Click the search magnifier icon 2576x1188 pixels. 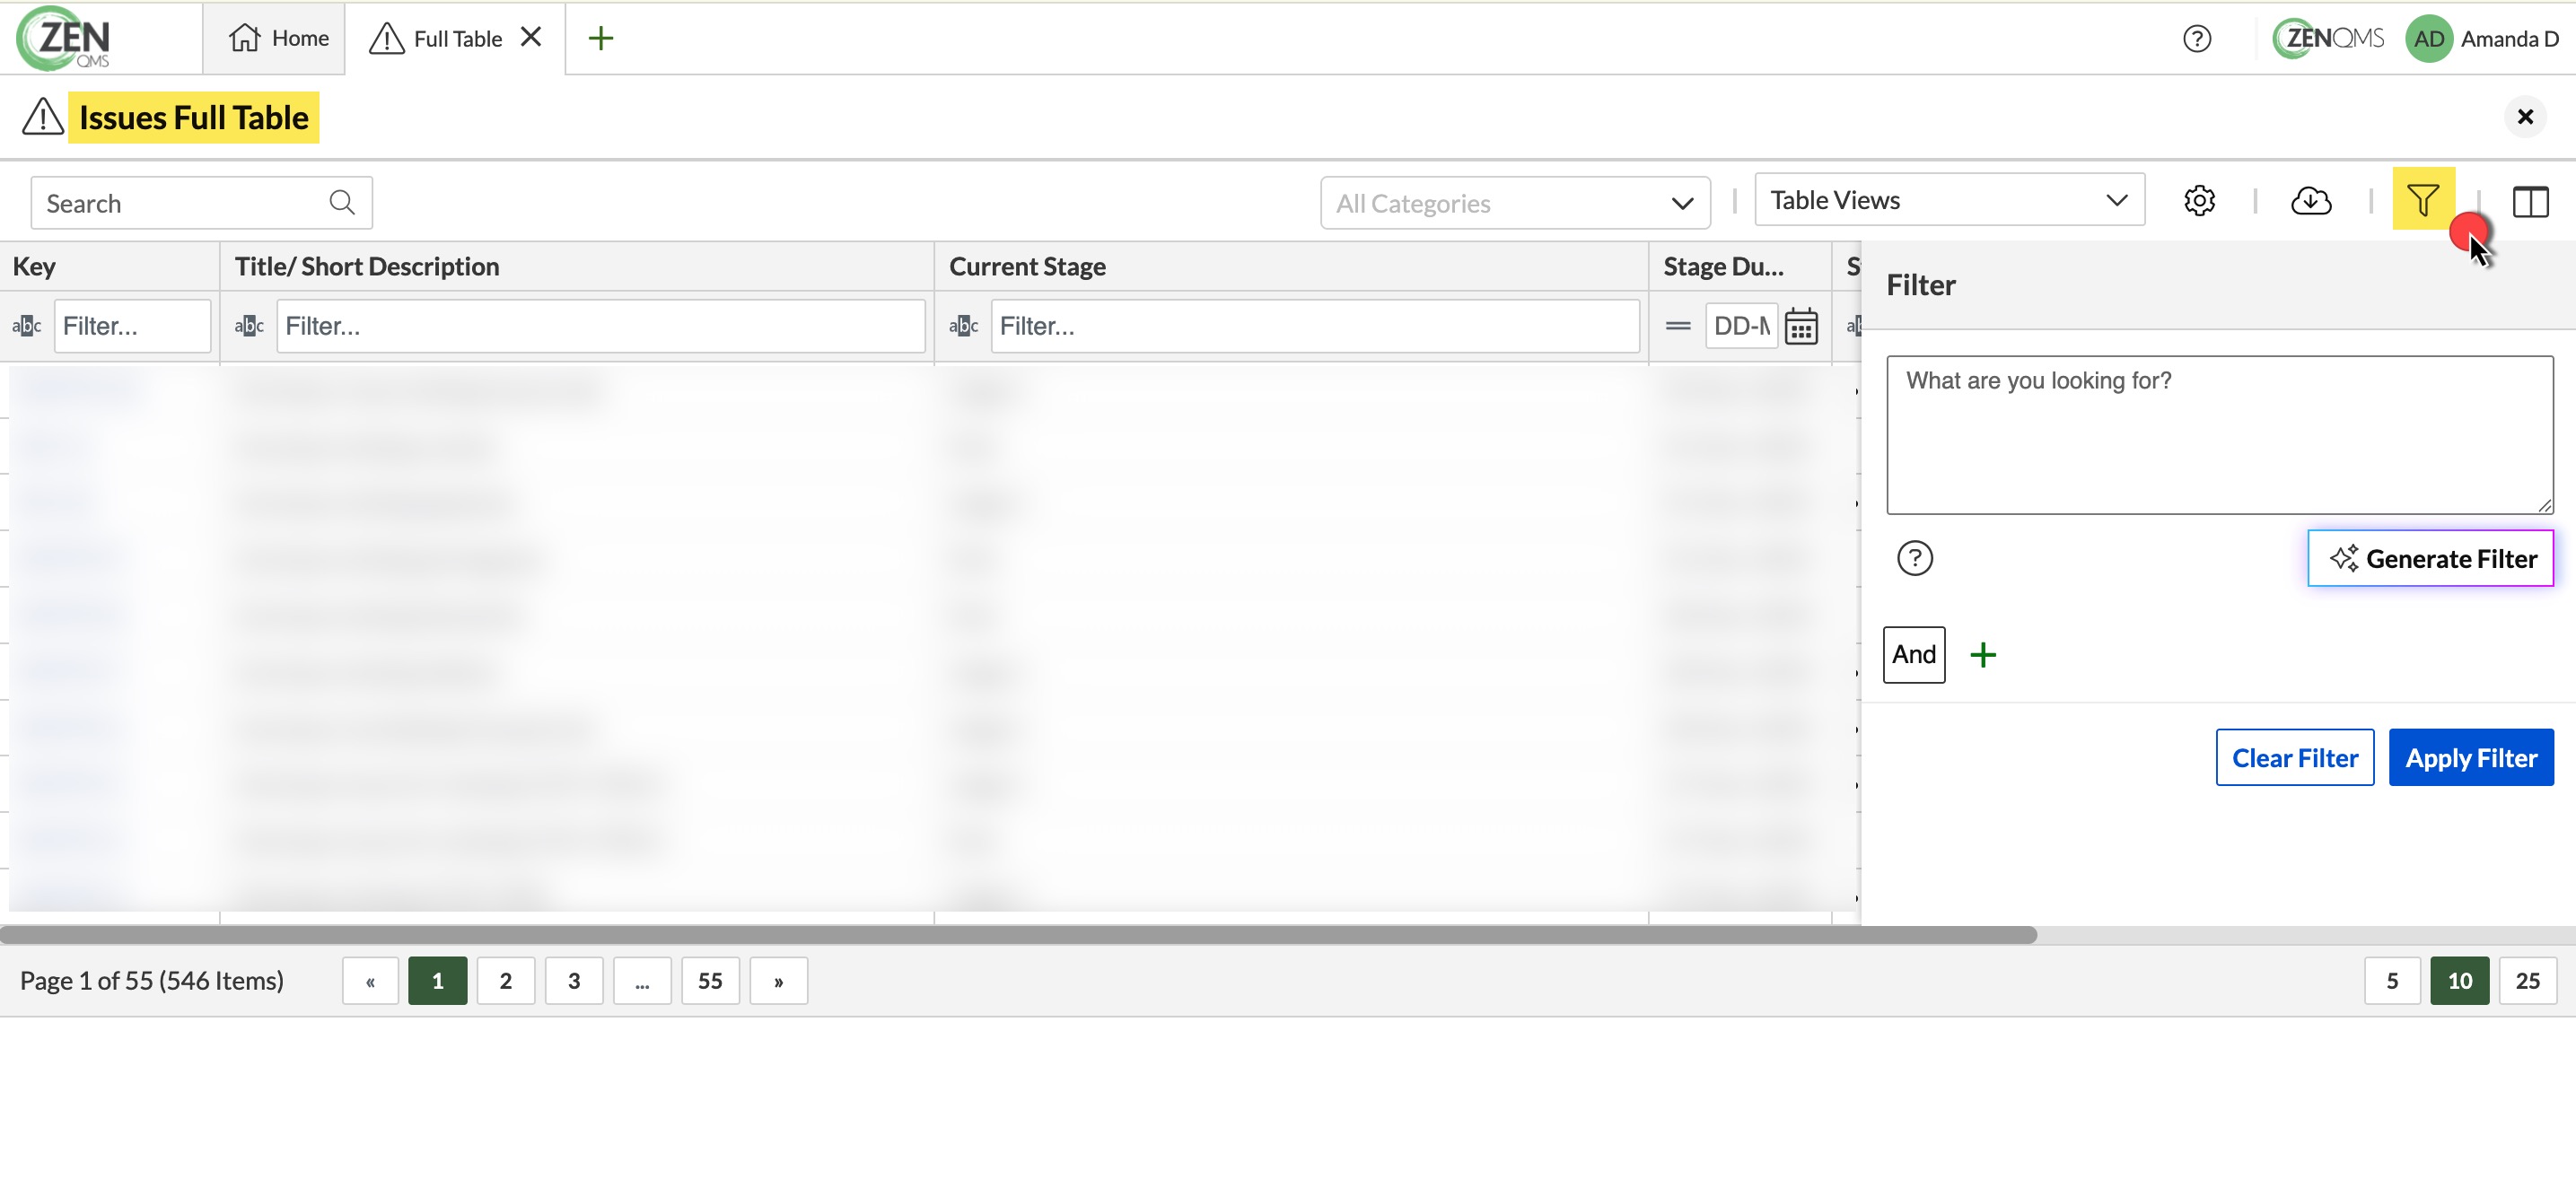(x=342, y=202)
